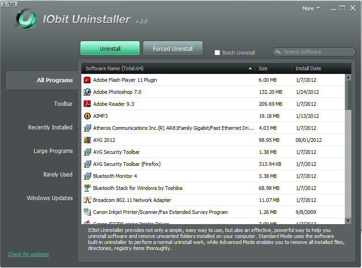The height and width of the screenshot is (268, 362).
Task: Open the Windows Updates category
Action: (x=49, y=198)
